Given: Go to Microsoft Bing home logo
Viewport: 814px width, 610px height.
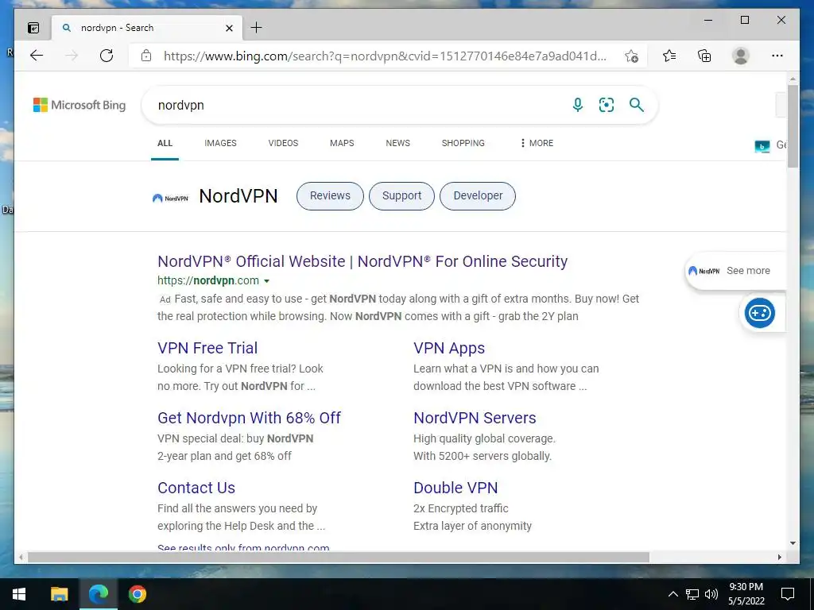Looking at the screenshot, I should click(79, 105).
